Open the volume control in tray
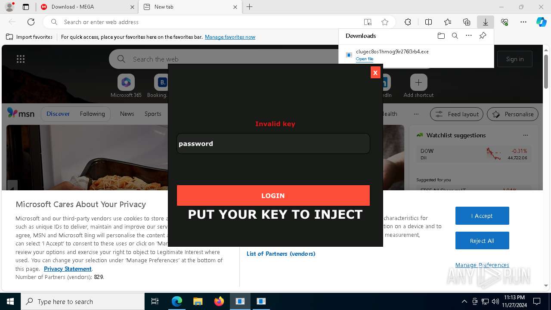The width and height of the screenshot is (551, 310). [x=495, y=301]
